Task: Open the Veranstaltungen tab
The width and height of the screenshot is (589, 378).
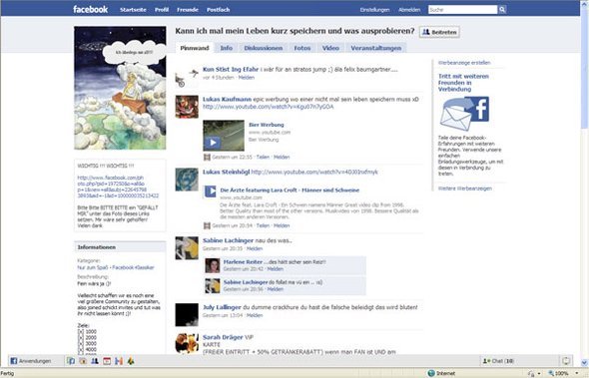Action: click(x=376, y=48)
